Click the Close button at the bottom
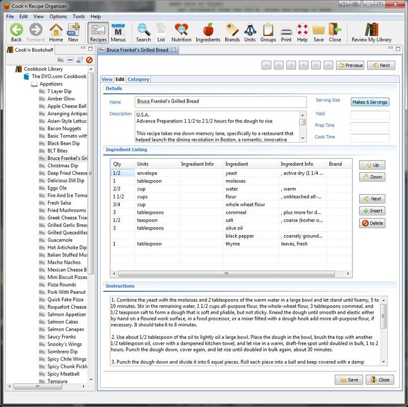 coord(379,379)
